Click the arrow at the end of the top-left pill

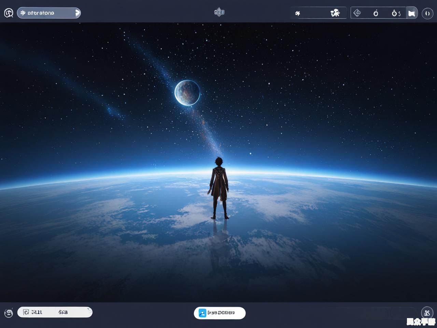[77, 13]
